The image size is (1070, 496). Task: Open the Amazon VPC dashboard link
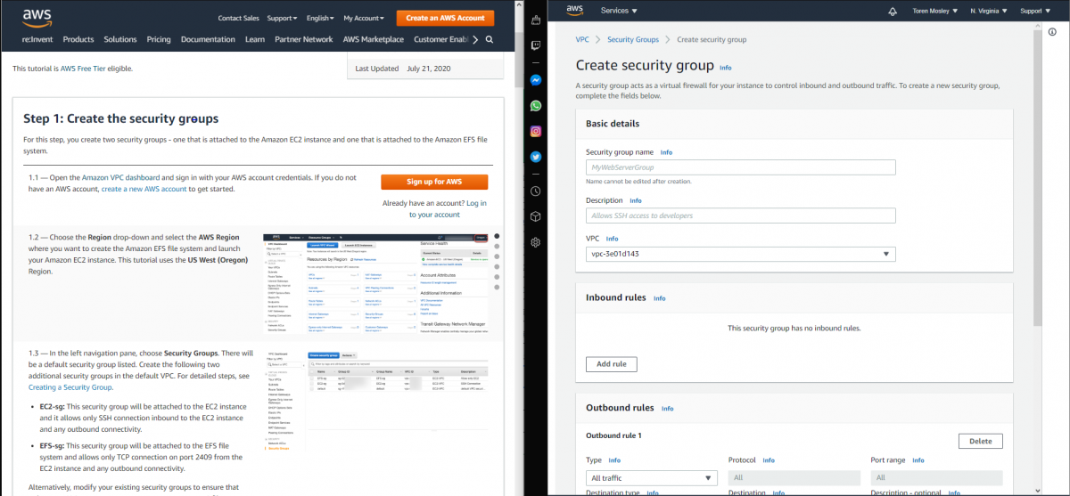click(x=121, y=177)
